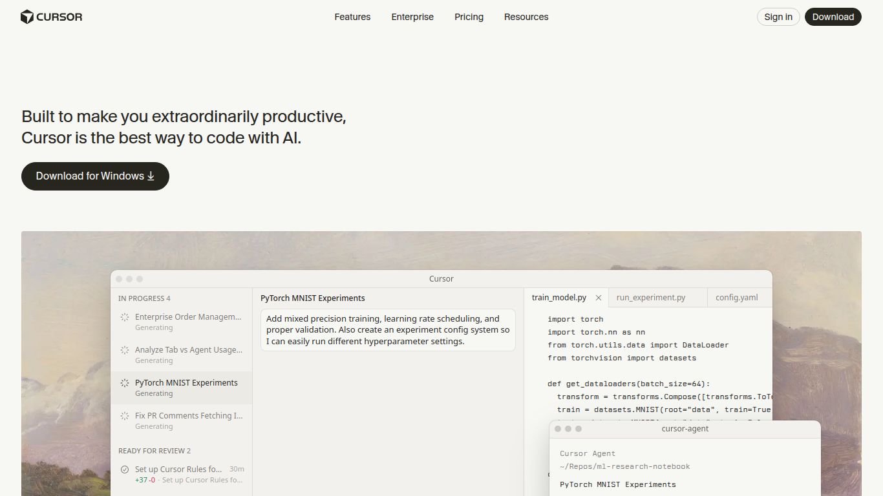Click checkmark icon beside Set up Cursor Rules
Viewport: 883px width, 496px height.
(x=125, y=470)
